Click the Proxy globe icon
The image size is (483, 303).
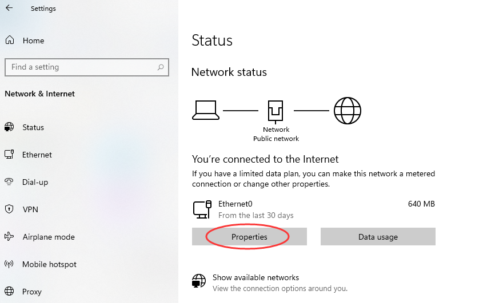[x=9, y=292]
